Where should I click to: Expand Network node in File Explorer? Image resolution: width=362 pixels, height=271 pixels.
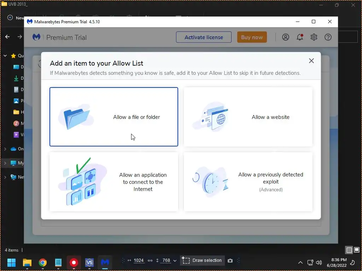point(5,177)
